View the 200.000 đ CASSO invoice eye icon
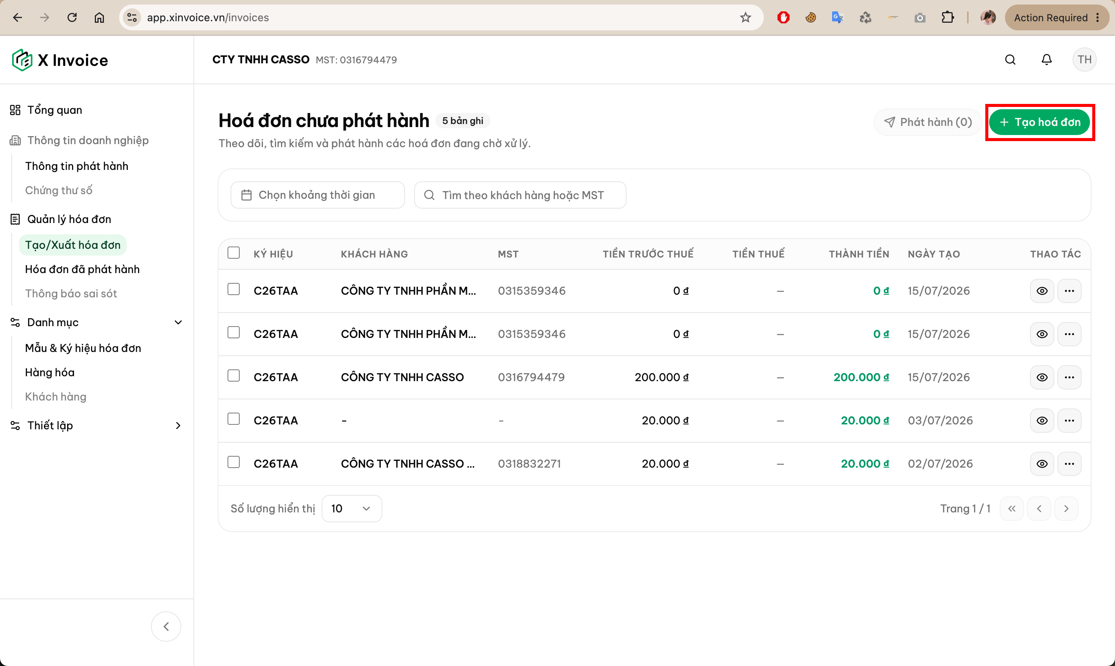The image size is (1115, 666). (x=1042, y=377)
